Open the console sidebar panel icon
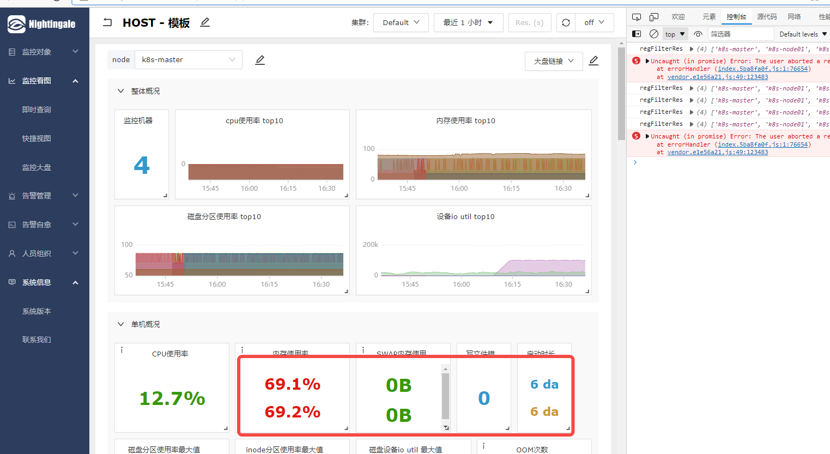 [x=637, y=33]
